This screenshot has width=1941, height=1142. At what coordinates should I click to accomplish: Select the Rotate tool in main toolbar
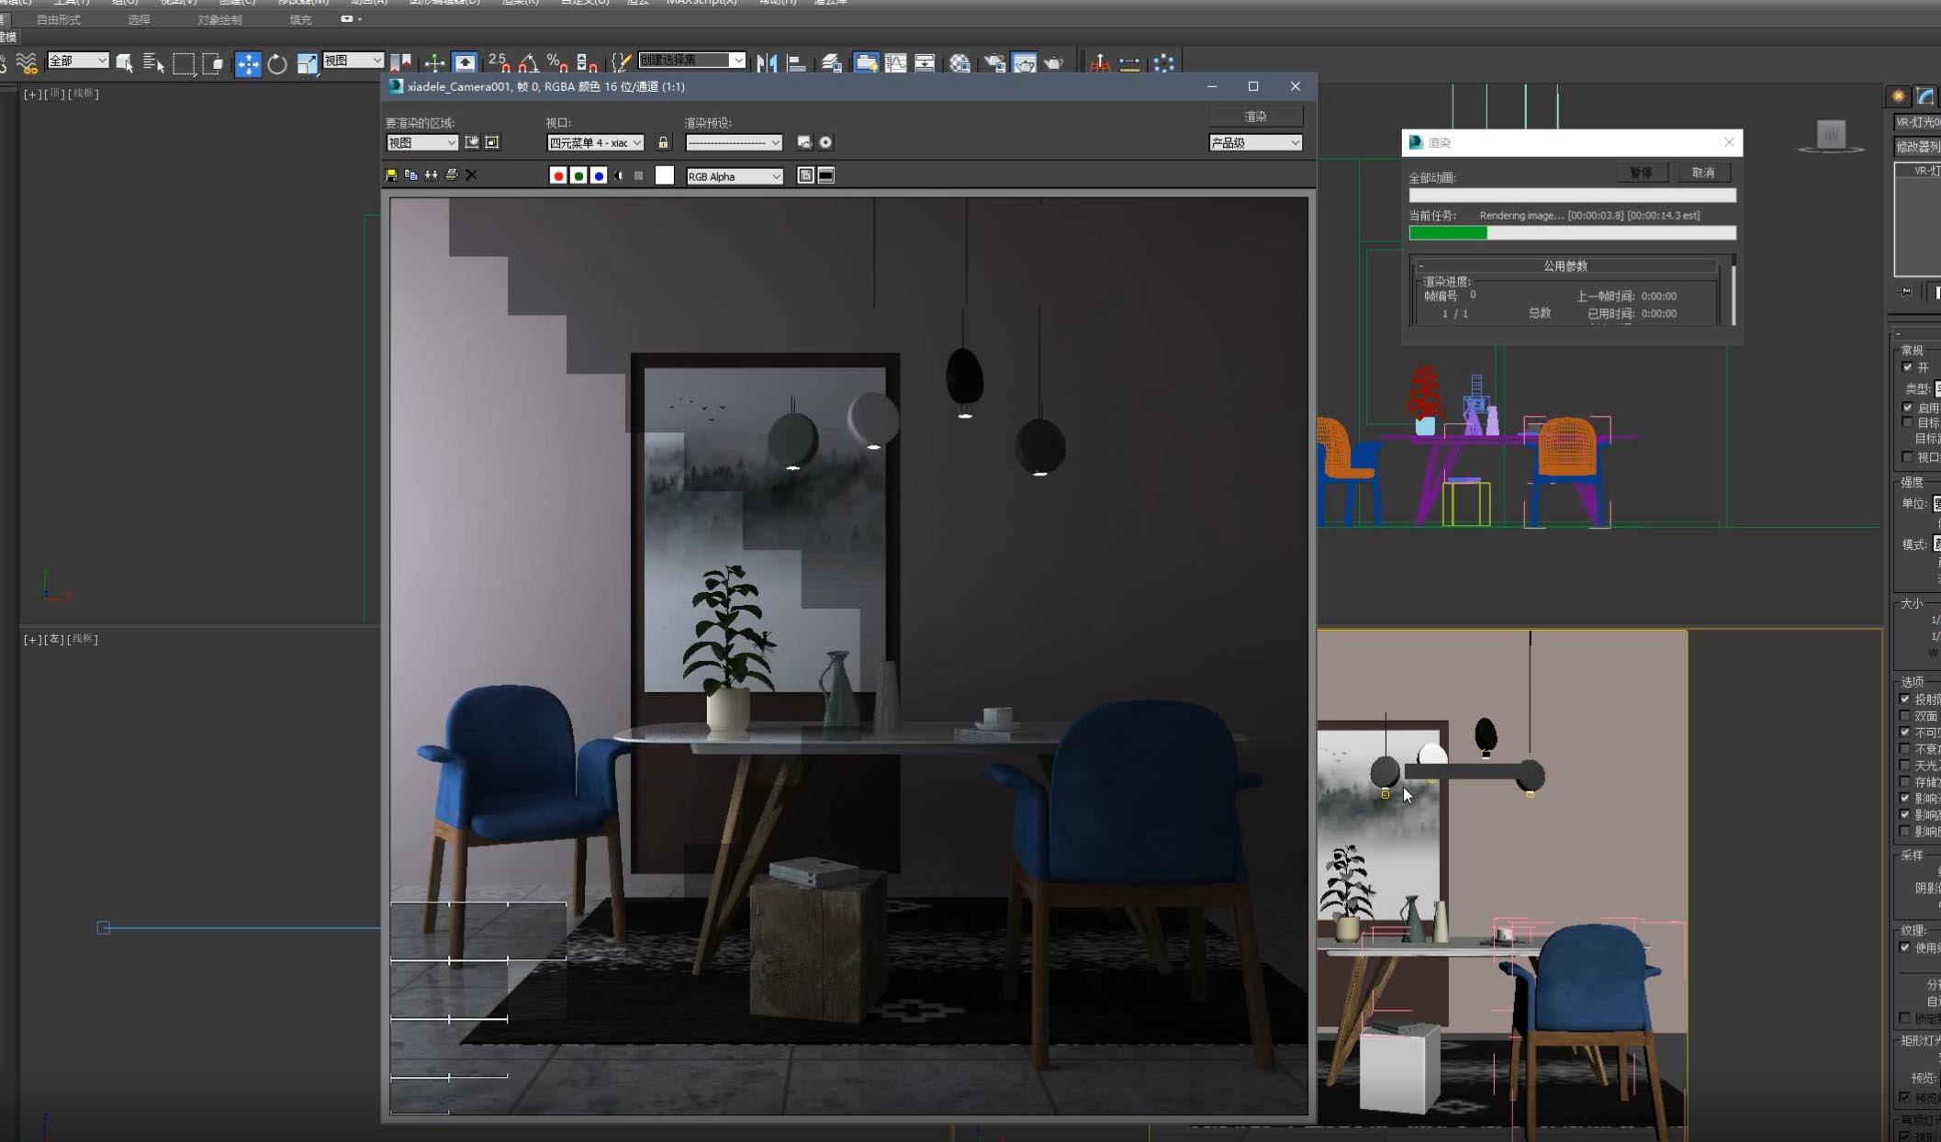coord(276,63)
